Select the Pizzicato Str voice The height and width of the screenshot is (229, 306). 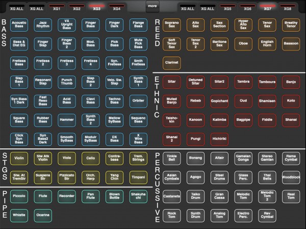pyautogui.click(x=67, y=177)
